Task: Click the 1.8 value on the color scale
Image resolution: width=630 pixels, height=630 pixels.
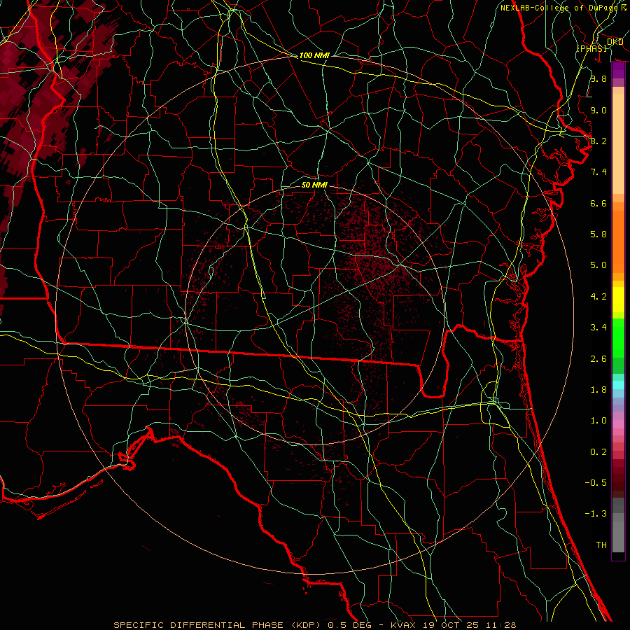Action: coord(598,390)
